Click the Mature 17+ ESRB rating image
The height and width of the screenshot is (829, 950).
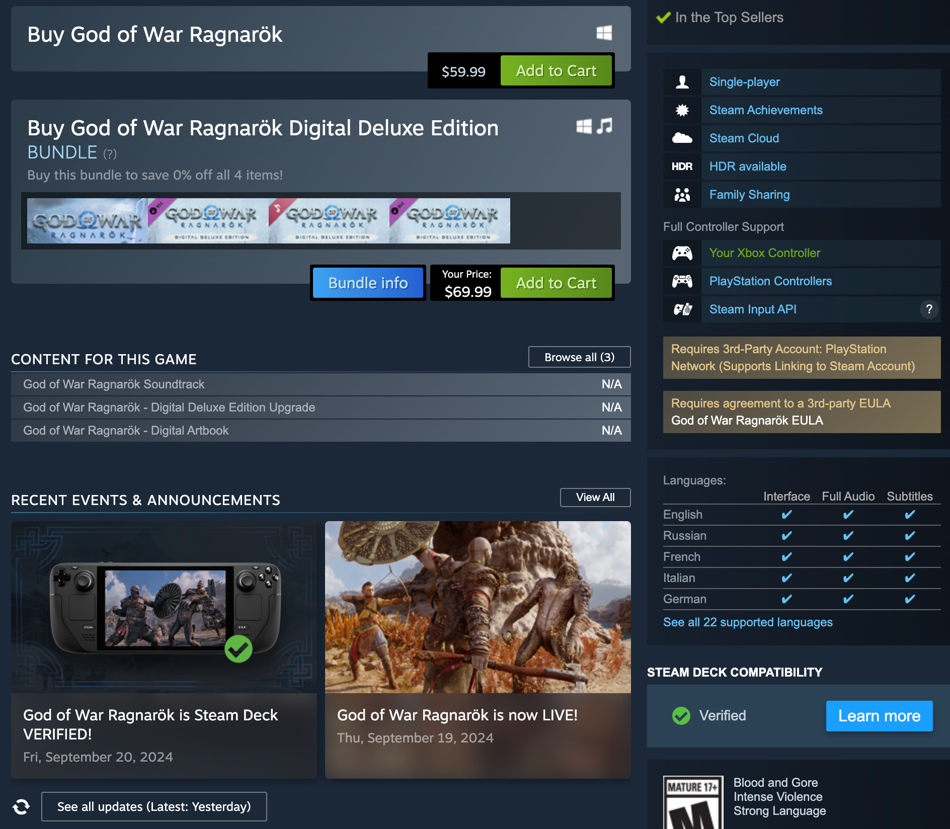693,802
